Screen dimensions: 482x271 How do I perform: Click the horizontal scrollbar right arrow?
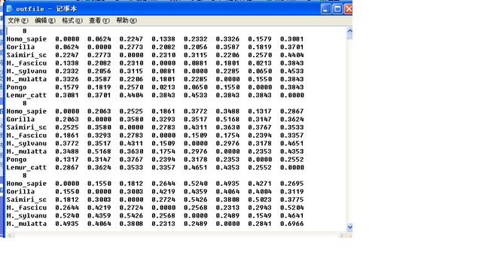pyautogui.click(x=341, y=236)
